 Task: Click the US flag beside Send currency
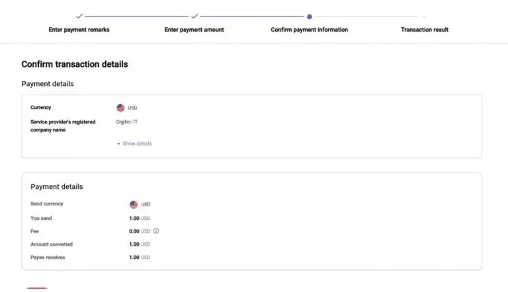pyautogui.click(x=134, y=204)
